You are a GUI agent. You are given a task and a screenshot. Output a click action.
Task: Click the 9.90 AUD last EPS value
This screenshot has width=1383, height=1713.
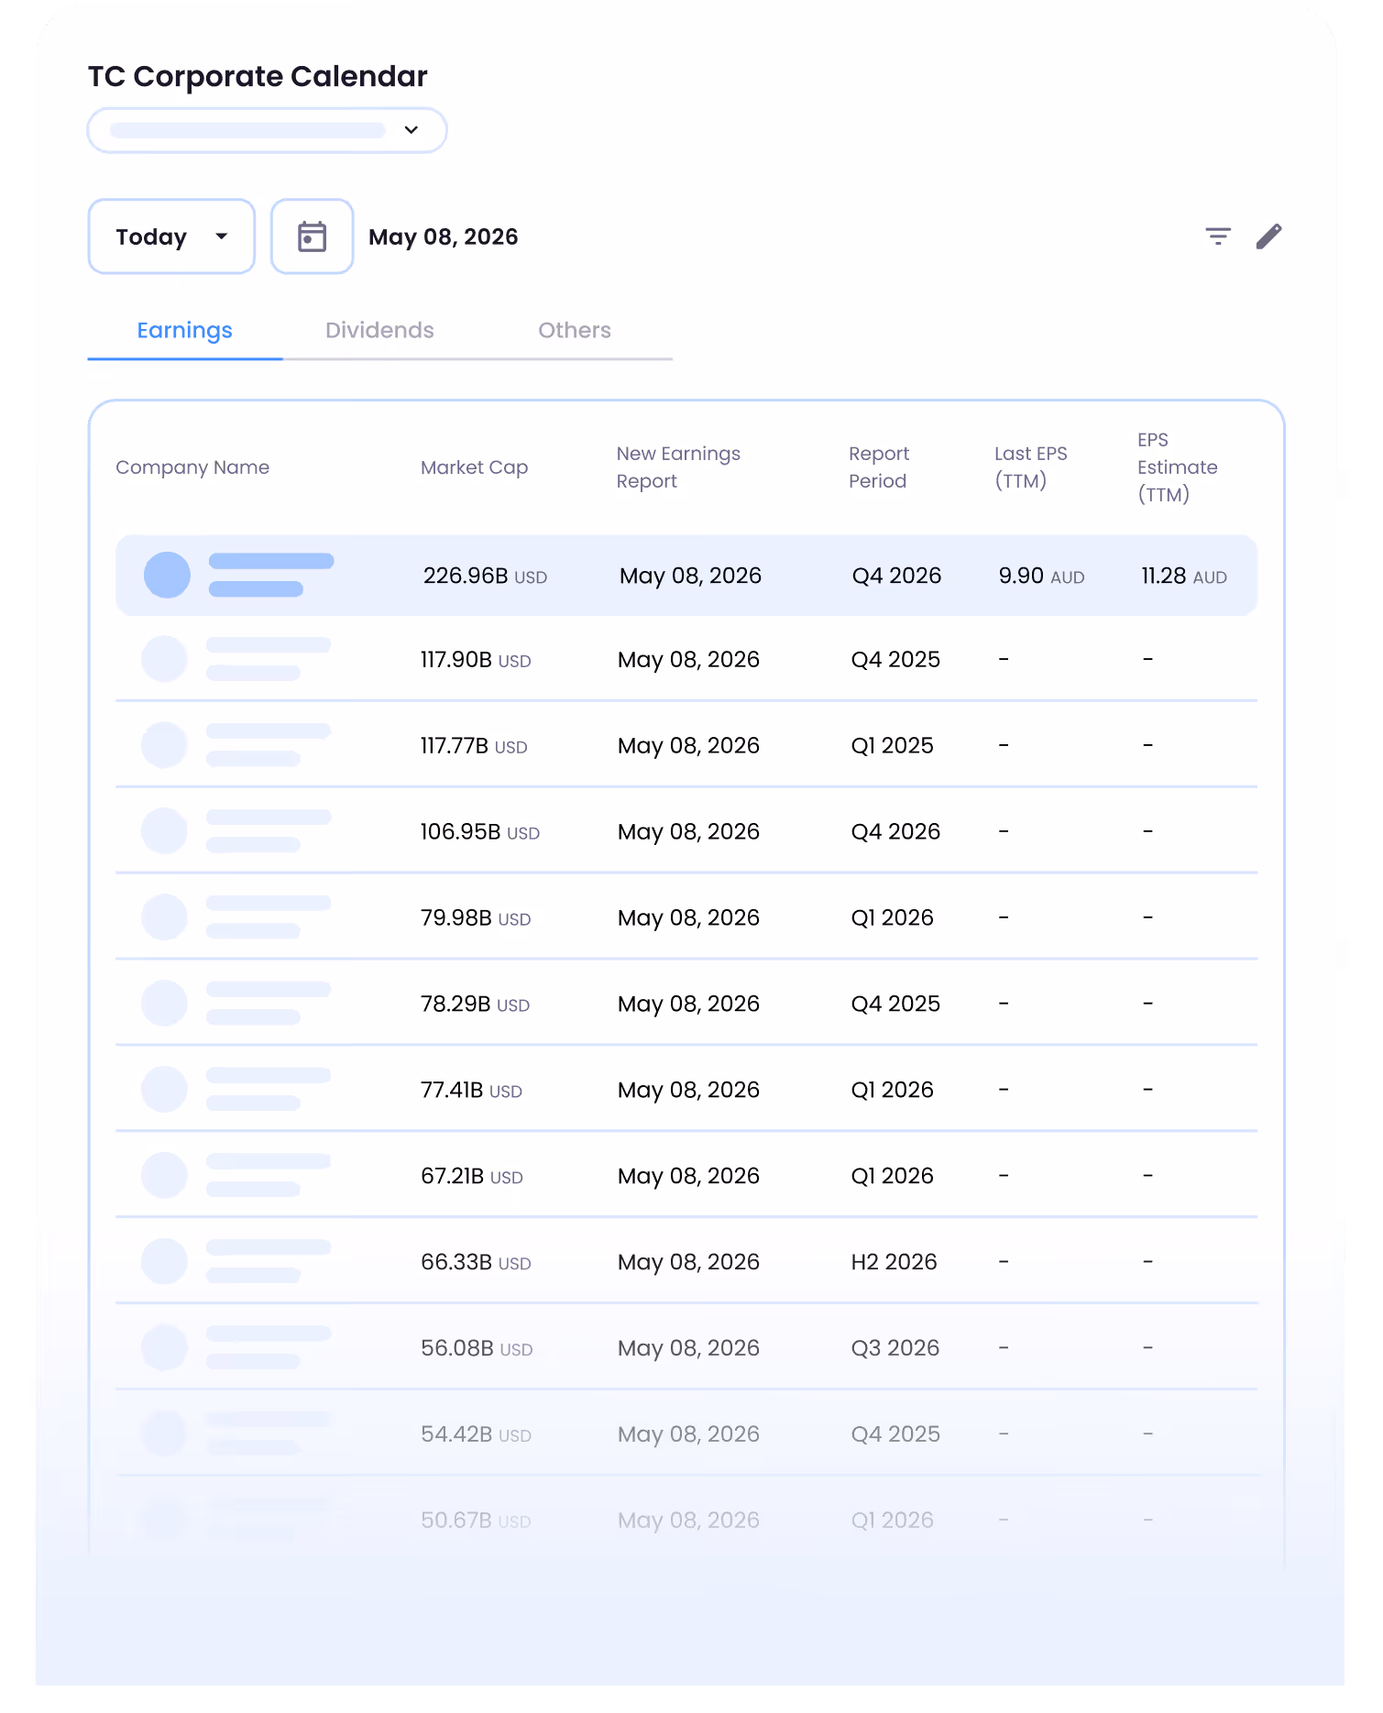[x=1041, y=576]
